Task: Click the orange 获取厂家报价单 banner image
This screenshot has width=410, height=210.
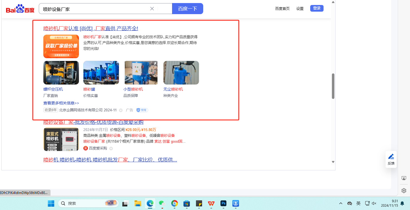Action: (x=61, y=46)
